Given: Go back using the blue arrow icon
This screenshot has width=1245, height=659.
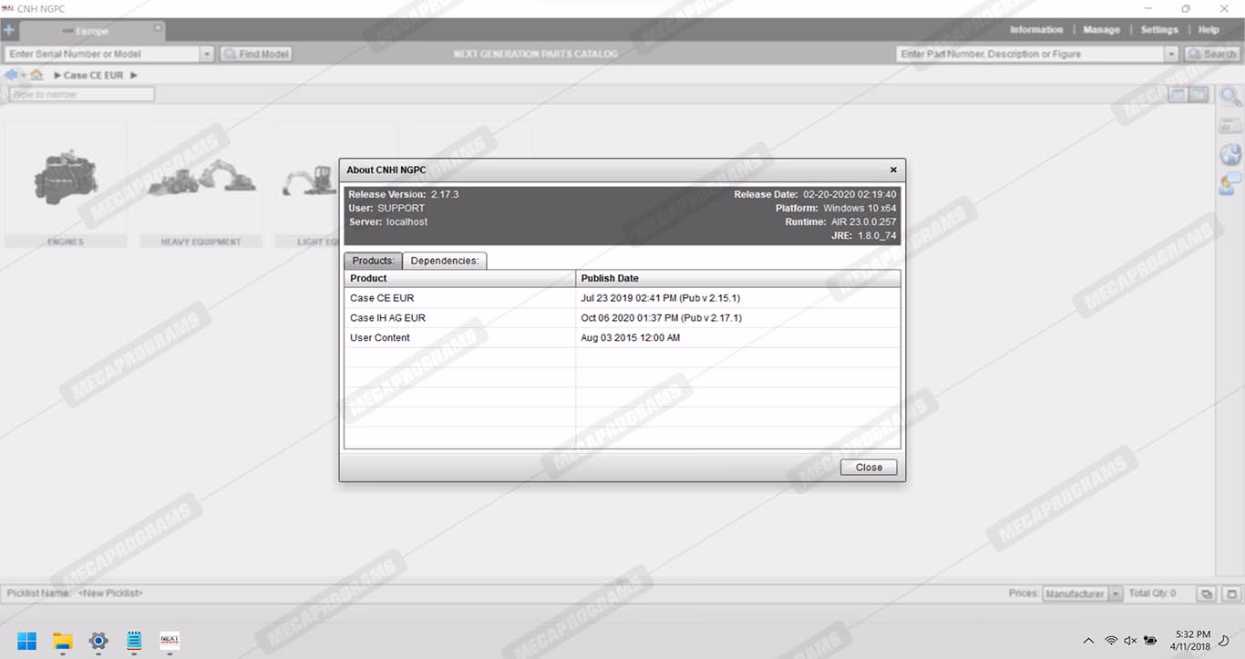Looking at the screenshot, I should (12, 75).
